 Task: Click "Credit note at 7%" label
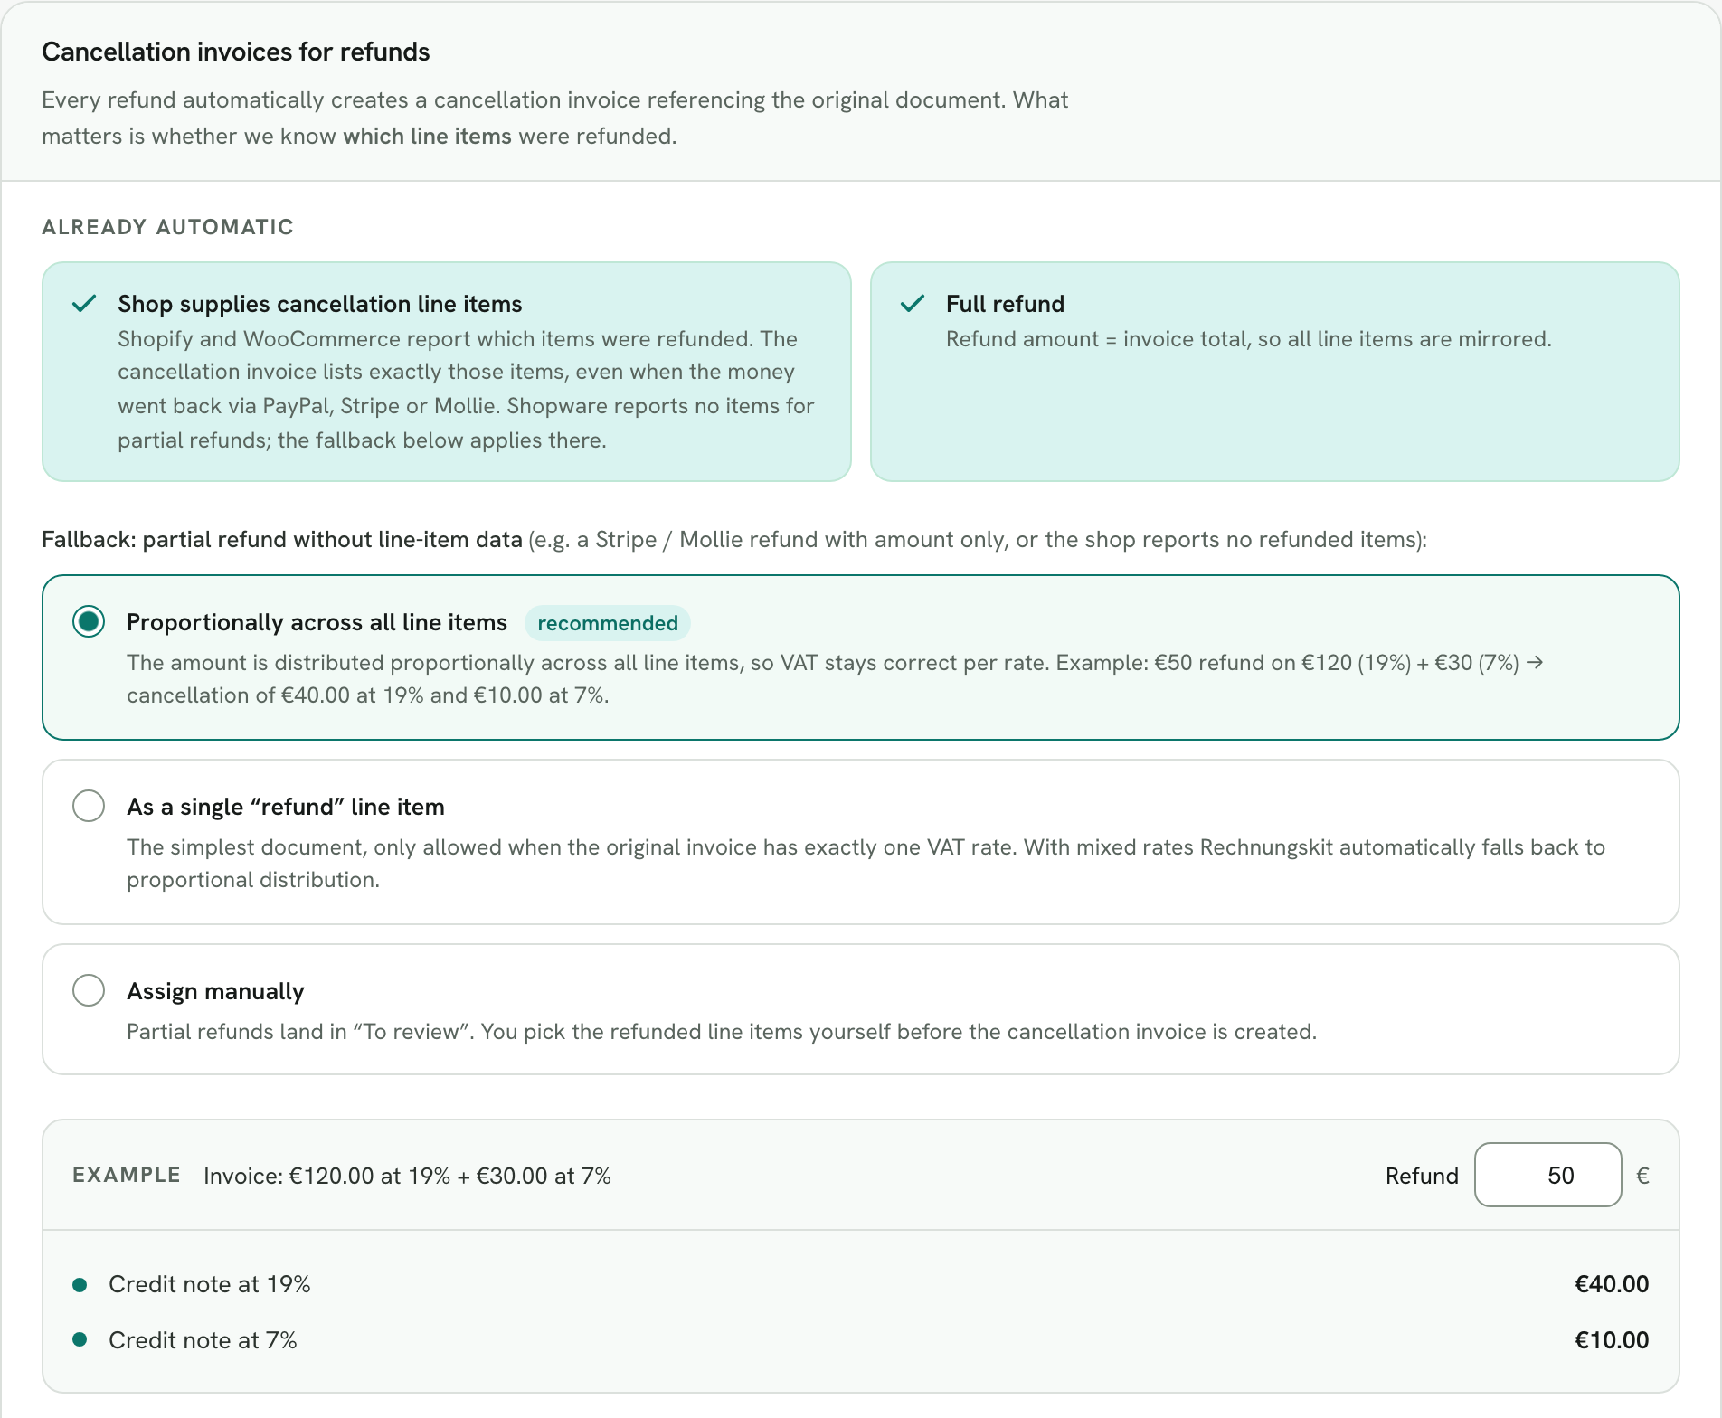pyautogui.click(x=203, y=1340)
